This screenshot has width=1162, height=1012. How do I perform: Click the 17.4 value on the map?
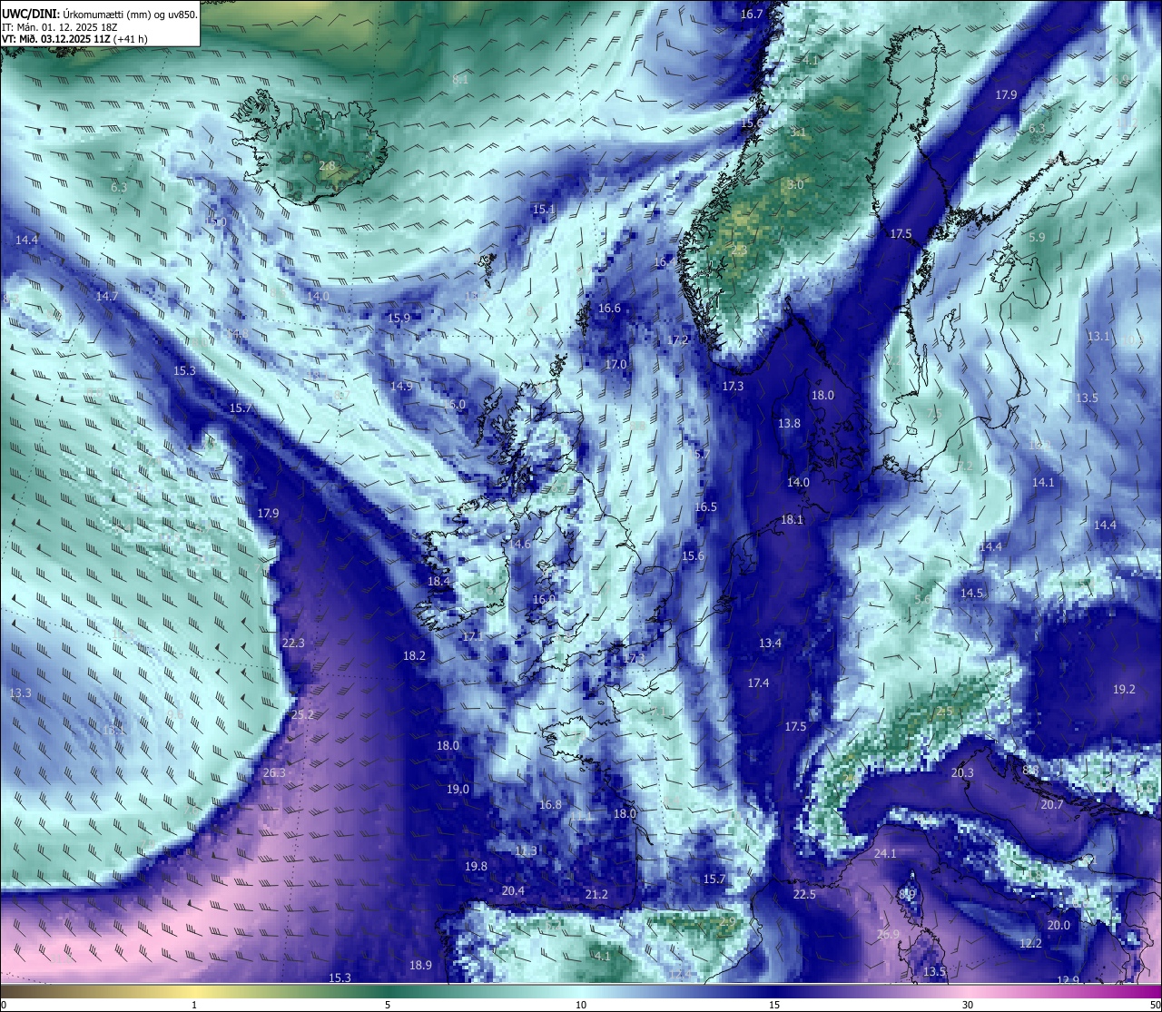pos(758,683)
